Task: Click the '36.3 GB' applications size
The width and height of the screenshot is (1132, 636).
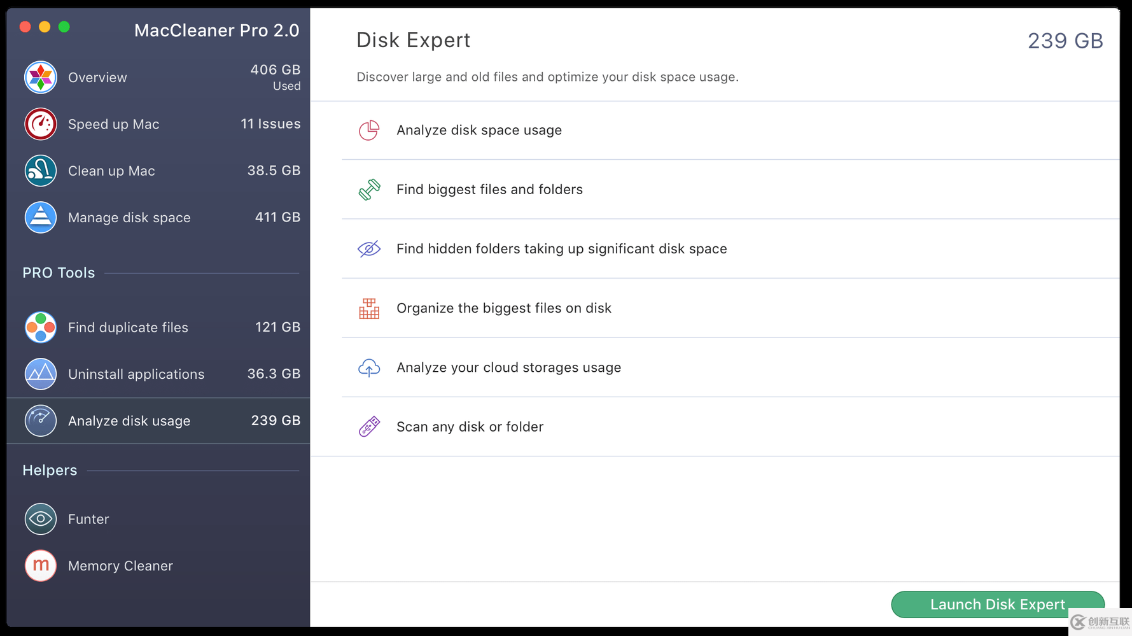Action: coord(274,374)
